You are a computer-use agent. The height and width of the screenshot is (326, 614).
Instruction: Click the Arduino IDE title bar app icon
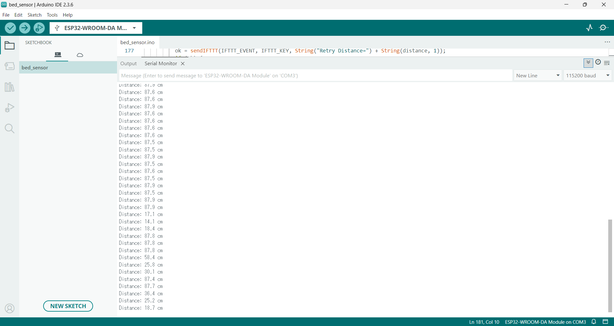4,4
